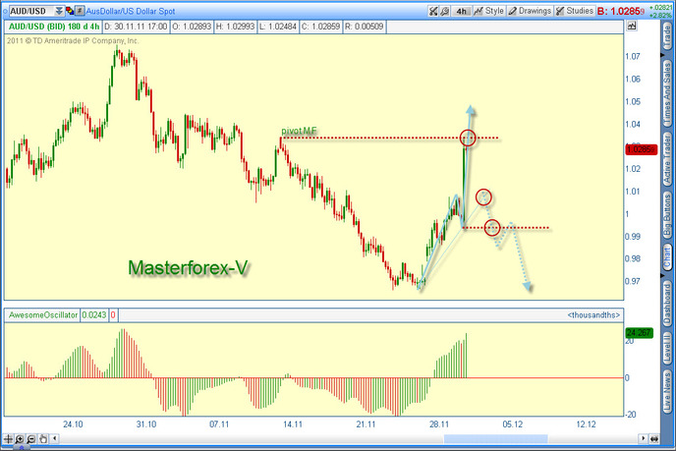Viewport: 676px width, 451px height.
Task: Select the Chart side tab
Action: [x=667, y=257]
